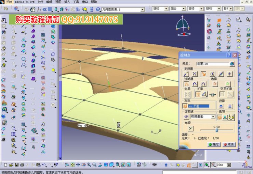Image resolution: width=253 pixels, height=174 pixels.
Task: Click the Fit All In icon
Action: click(x=72, y=165)
